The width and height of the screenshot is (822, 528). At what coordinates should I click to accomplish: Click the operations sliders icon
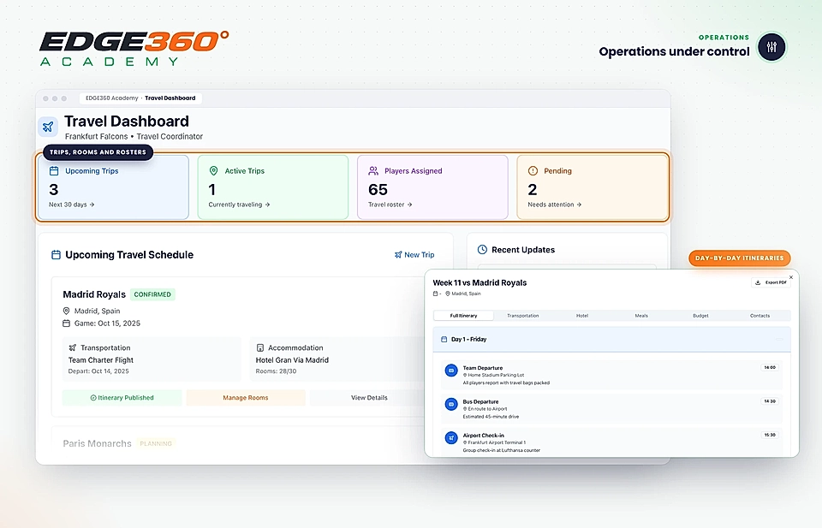tap(771, 47)
